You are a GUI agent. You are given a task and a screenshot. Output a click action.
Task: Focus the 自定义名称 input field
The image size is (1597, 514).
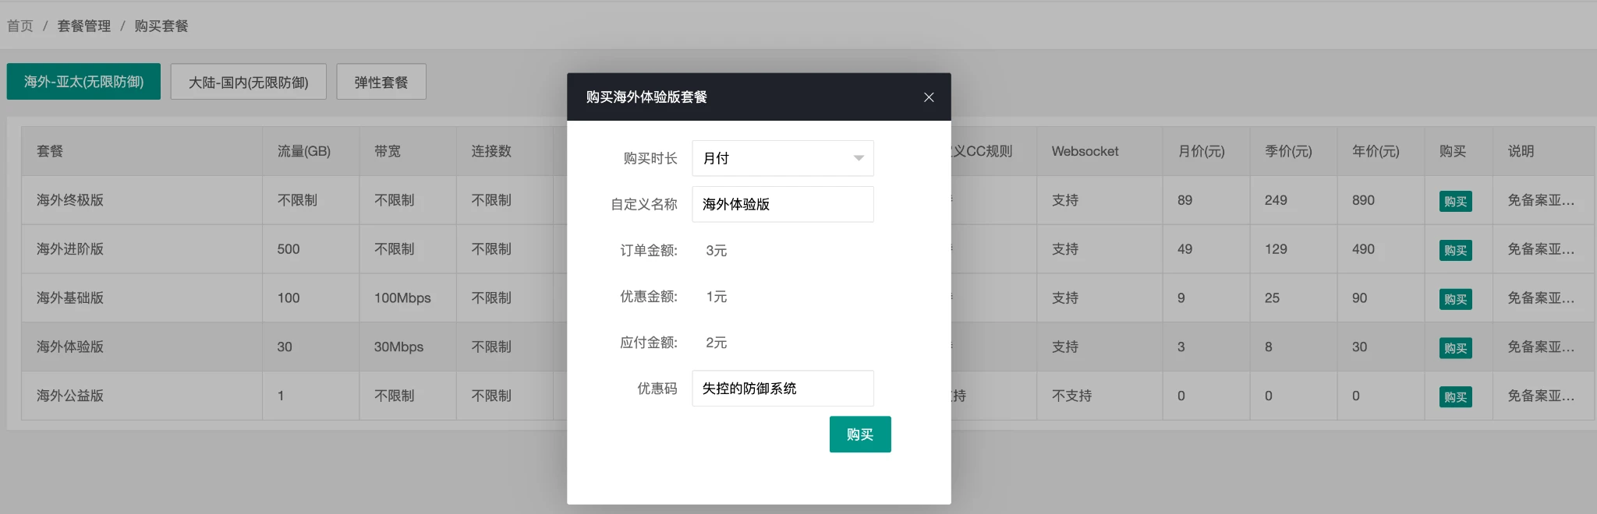tap(781, 204)
